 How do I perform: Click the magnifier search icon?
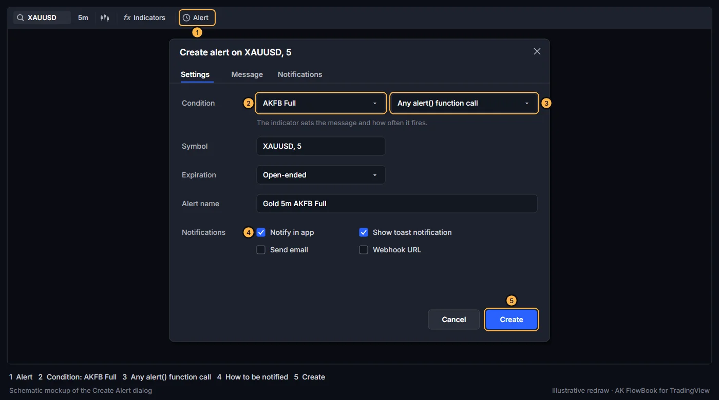pyautogui.click(x=21, y=18)
